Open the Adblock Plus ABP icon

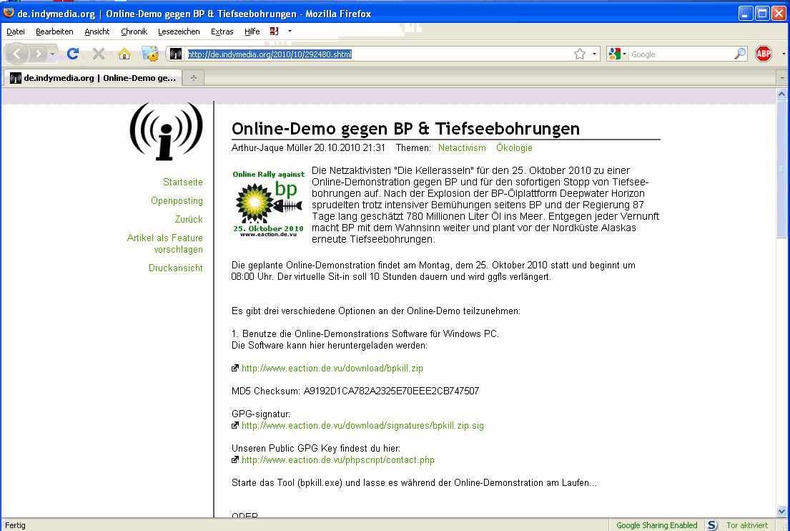[x=764, y=54]
